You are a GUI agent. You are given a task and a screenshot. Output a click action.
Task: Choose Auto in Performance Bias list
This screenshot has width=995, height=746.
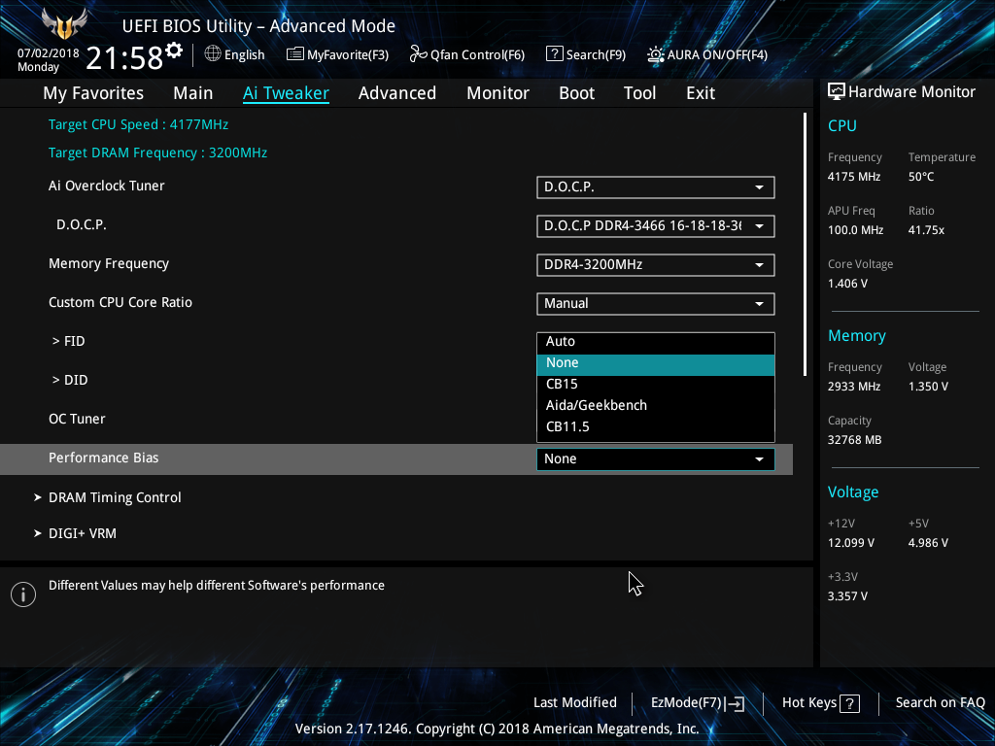point(656,343)
